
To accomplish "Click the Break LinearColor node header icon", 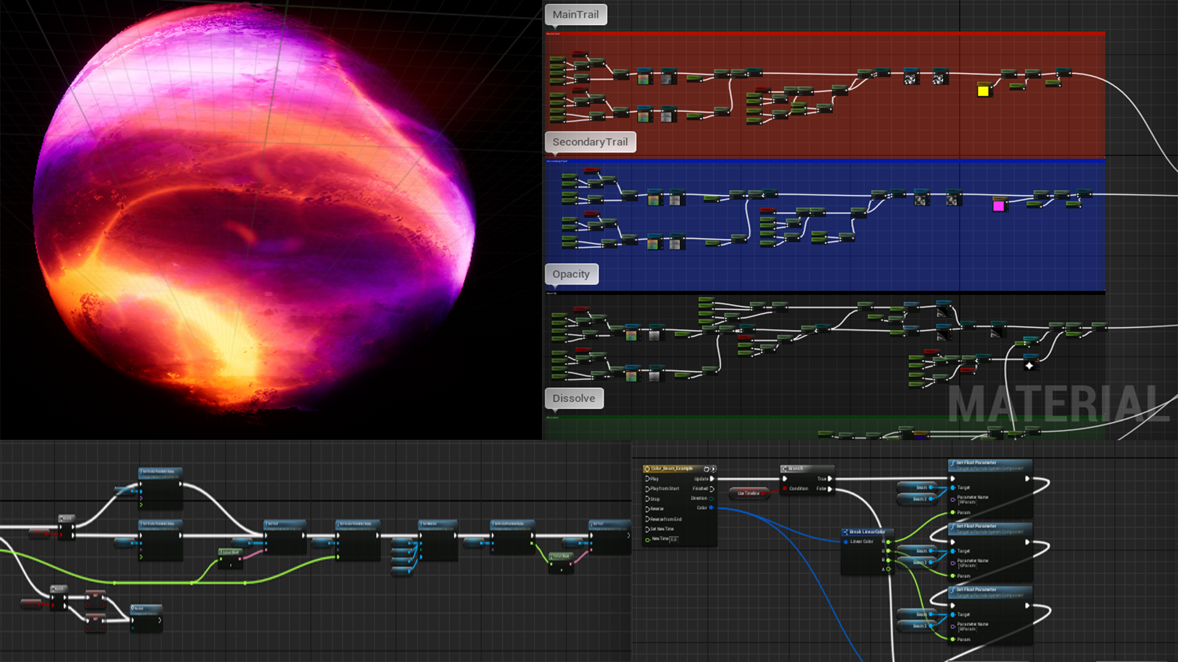I will (845, 532).
